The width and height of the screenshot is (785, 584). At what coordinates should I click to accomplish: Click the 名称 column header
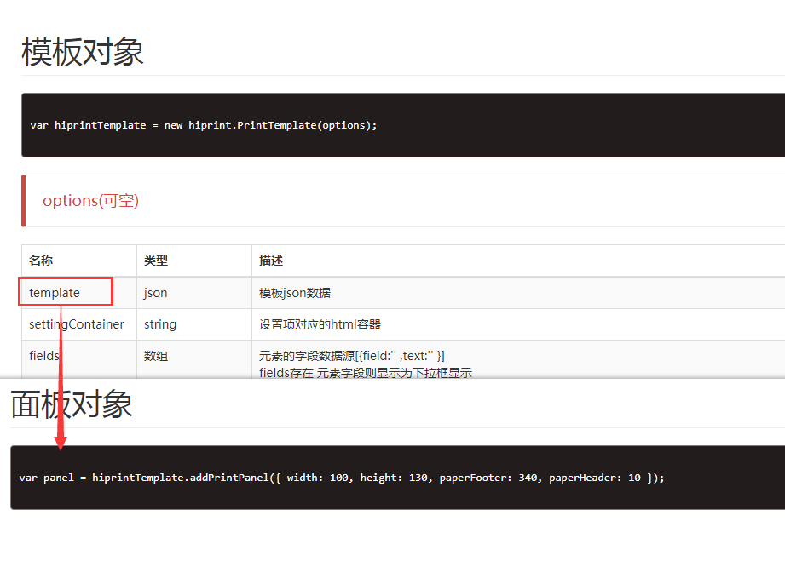click(41, 261)
